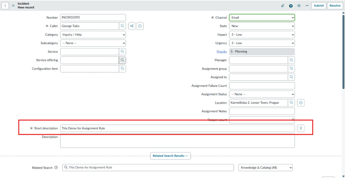Open the personalize form settings icon

tap(299, 6)
